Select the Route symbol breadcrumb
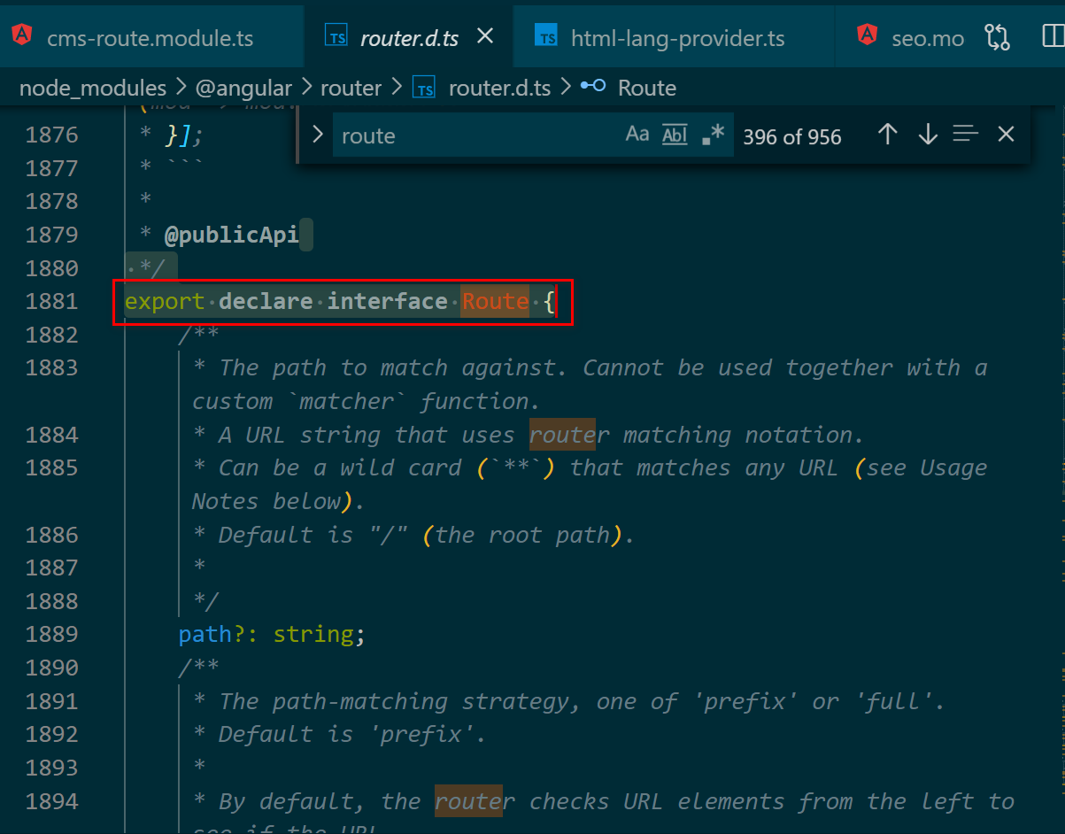This screenshot has height=834, width=1065. click(x=646, y=88)
